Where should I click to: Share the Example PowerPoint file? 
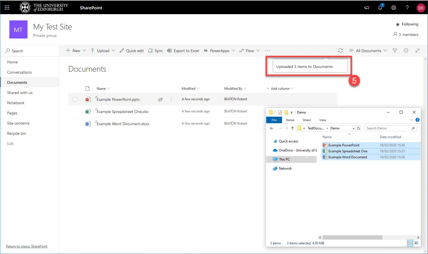160,99
